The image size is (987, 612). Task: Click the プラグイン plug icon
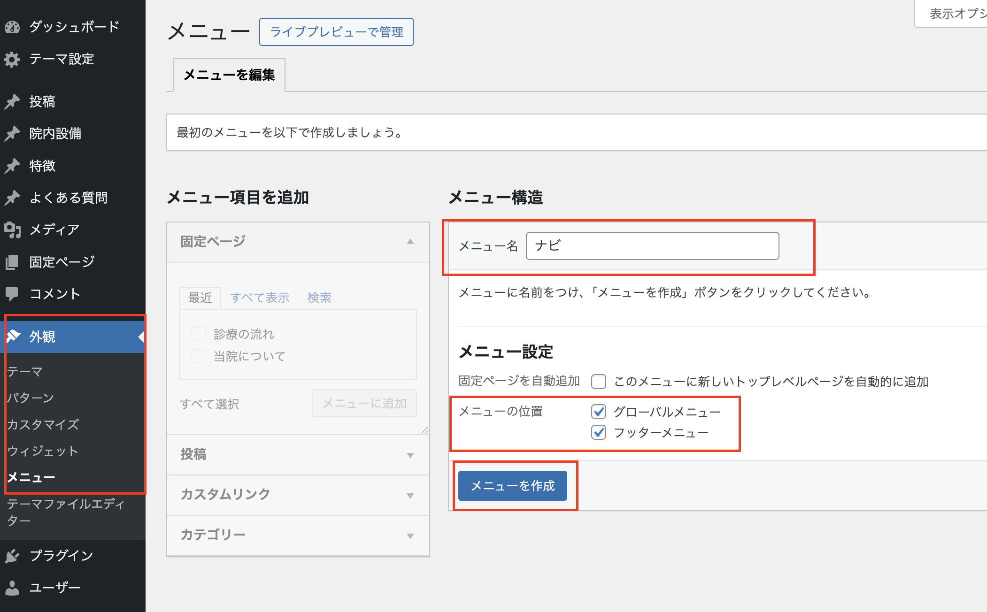tap(12, 556)
